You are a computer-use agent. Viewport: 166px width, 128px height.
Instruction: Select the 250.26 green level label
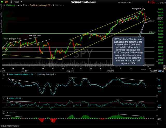pos(152,32)
